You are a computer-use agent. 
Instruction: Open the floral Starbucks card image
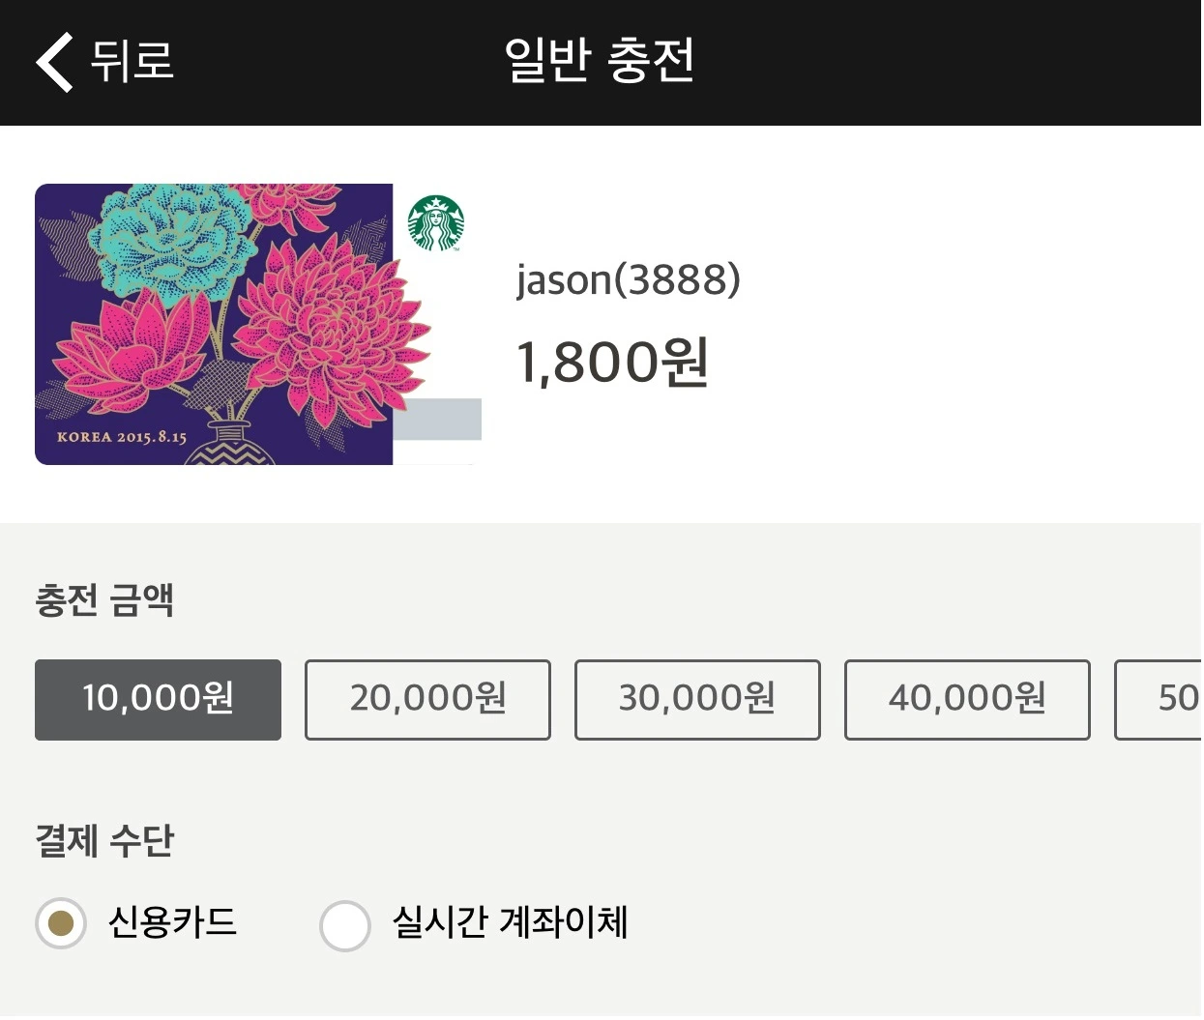pyautogui.click(x=214, y=324)
